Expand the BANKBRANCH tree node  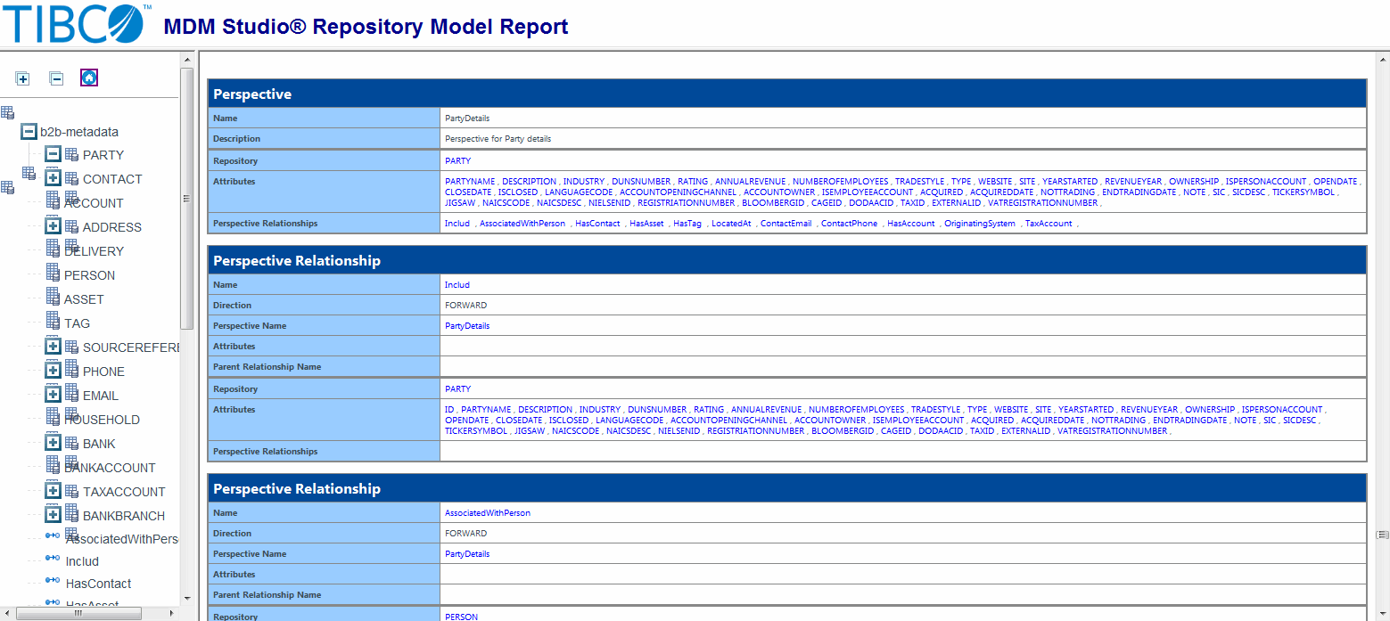click(53, 515)
